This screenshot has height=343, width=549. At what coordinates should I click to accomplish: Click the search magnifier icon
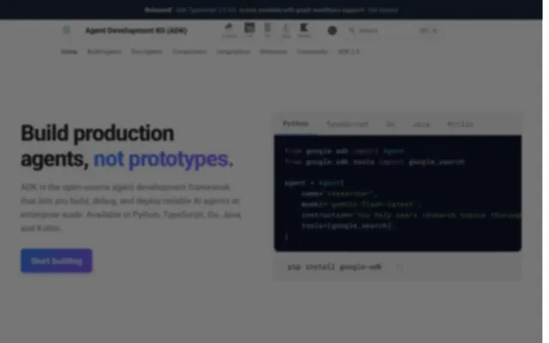click(352, 31)
